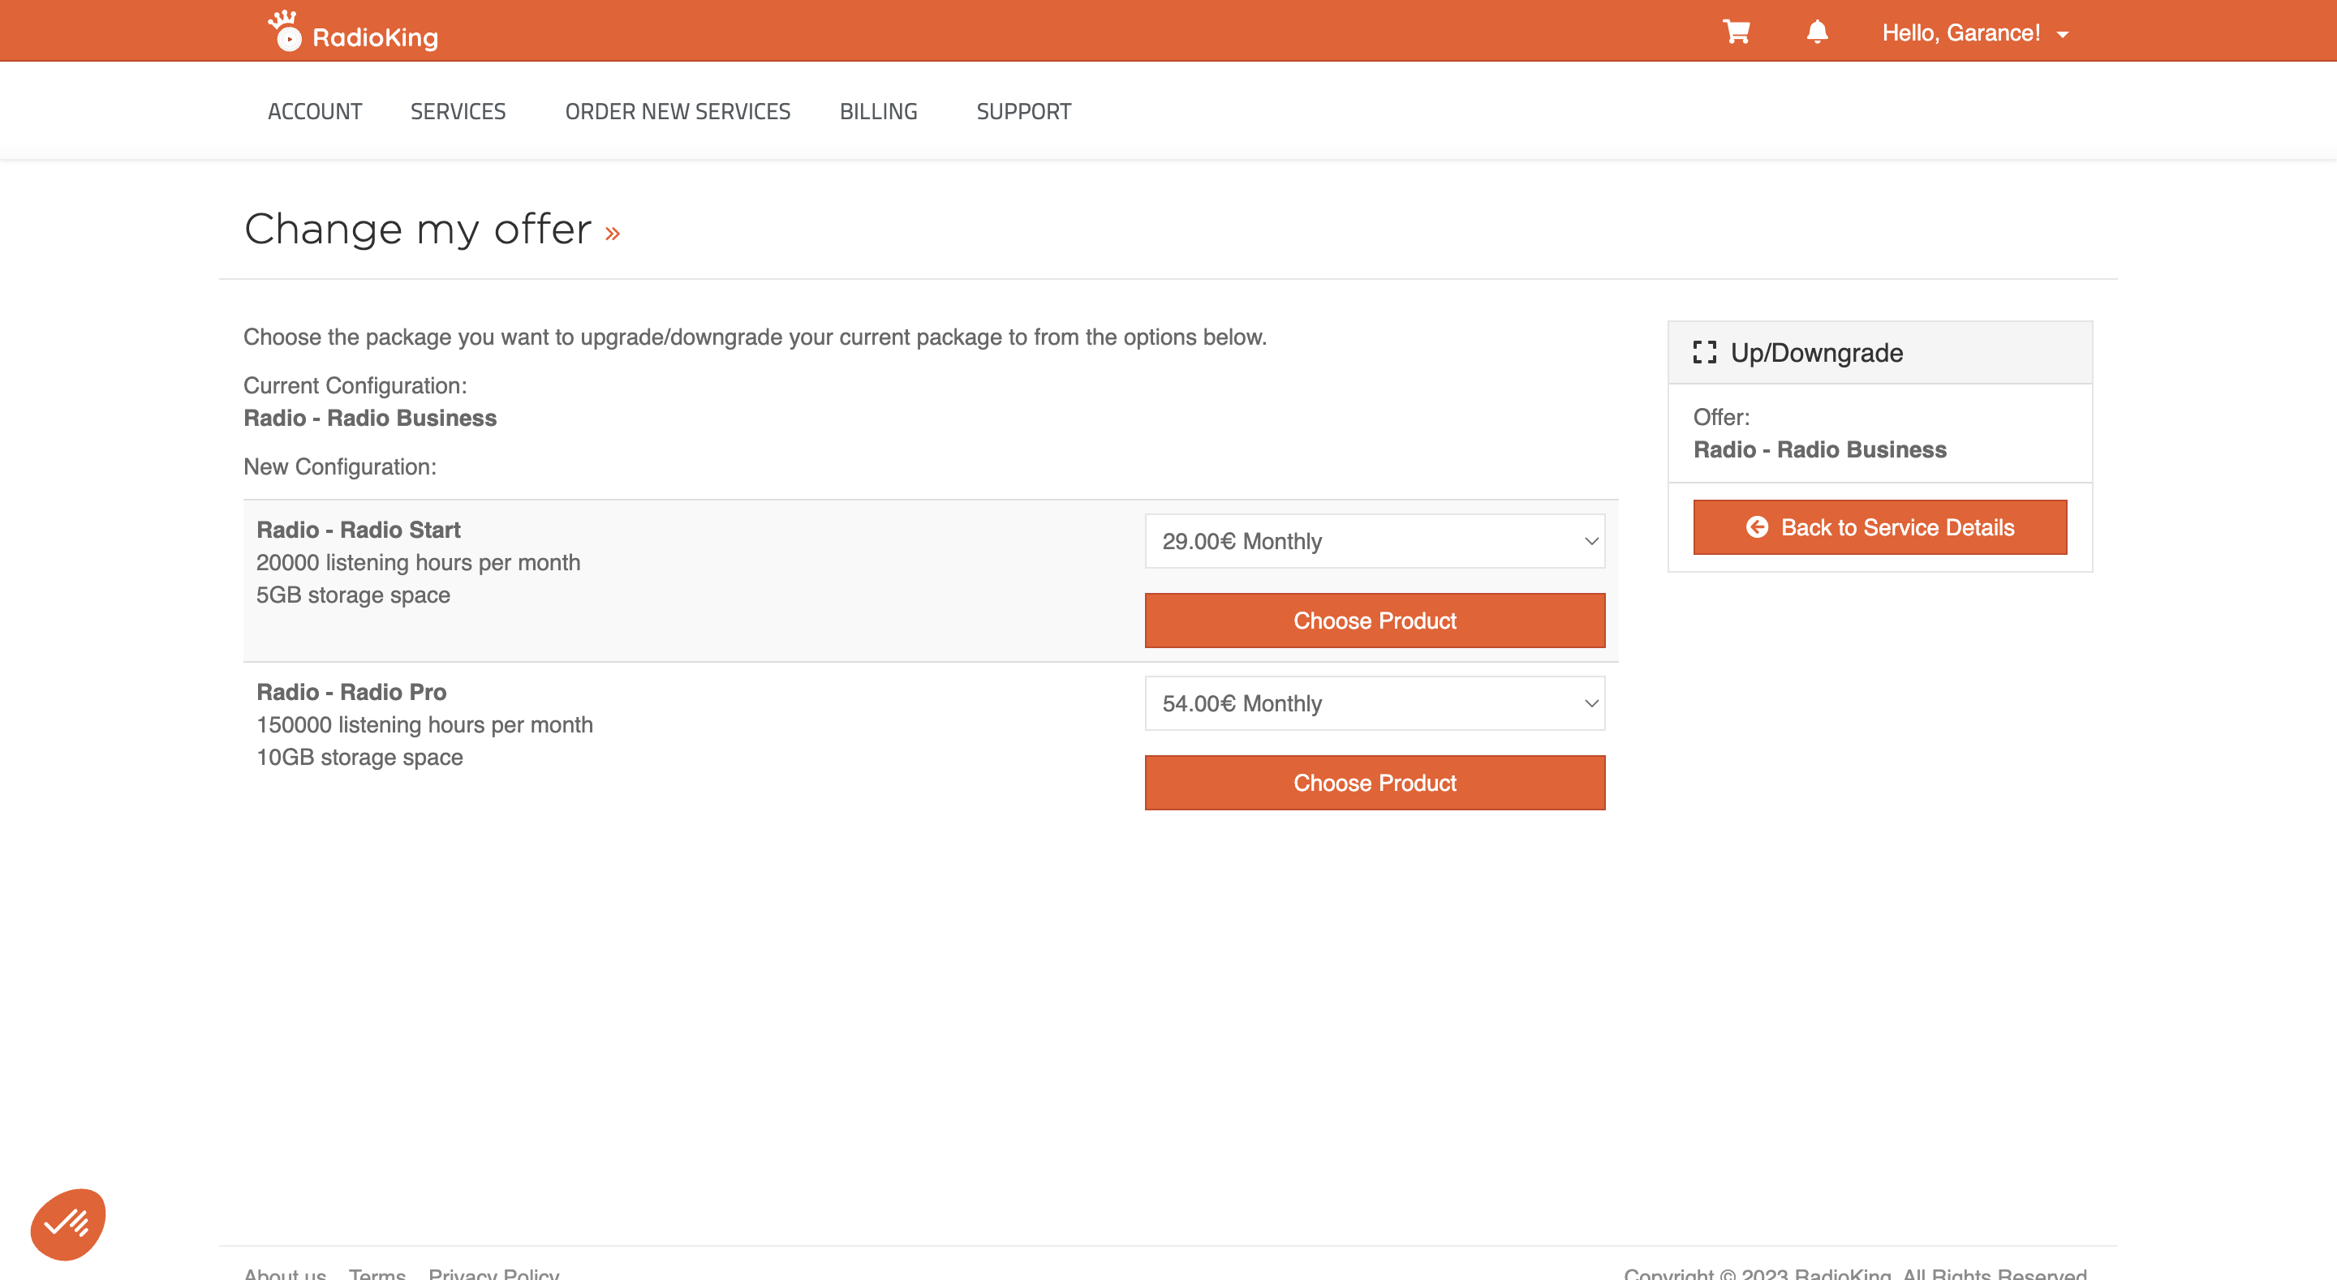
Task: Click the Current Configuration label
Action: point(355,385)
